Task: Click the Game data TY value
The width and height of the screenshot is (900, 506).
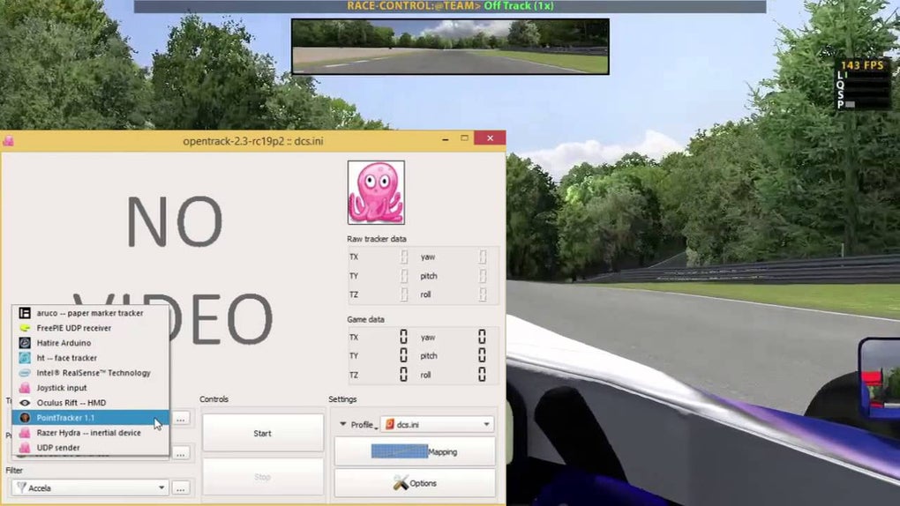Action: [403, 355]
